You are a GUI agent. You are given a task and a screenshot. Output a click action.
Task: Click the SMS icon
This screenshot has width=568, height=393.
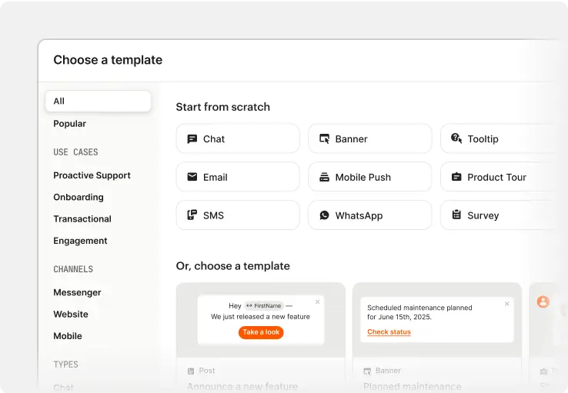(192, 215)
